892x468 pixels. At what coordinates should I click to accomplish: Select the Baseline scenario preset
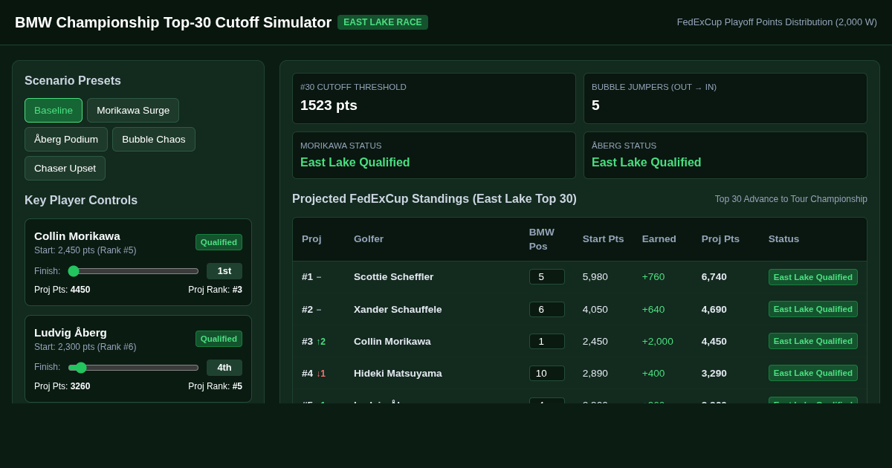click(54, 110)
